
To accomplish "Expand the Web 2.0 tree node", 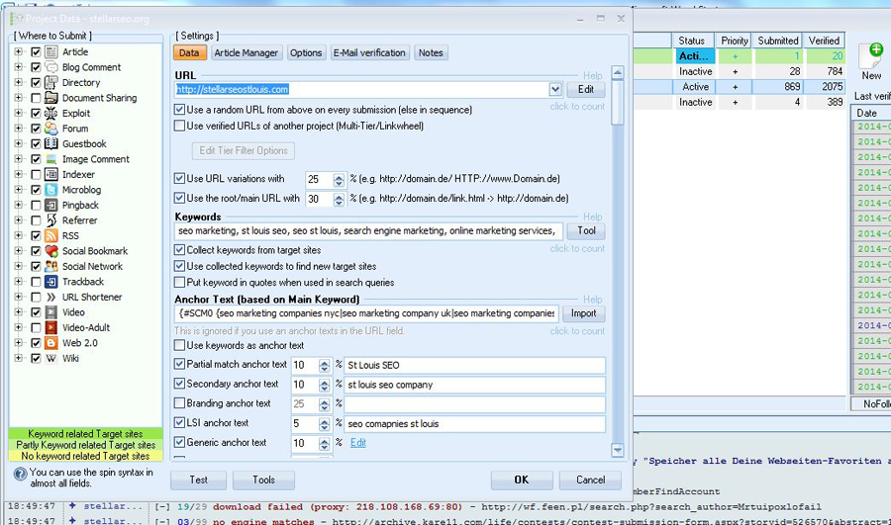I will [19, 343].
